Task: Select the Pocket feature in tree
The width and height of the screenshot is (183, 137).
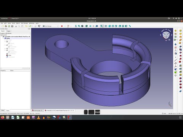Action: point(10,45)
